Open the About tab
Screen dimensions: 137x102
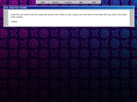click(x=94, y=2)
